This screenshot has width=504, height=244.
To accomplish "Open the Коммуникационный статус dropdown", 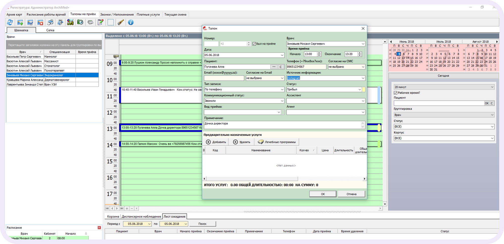I will pyautogui.click(x=282, y=101).
